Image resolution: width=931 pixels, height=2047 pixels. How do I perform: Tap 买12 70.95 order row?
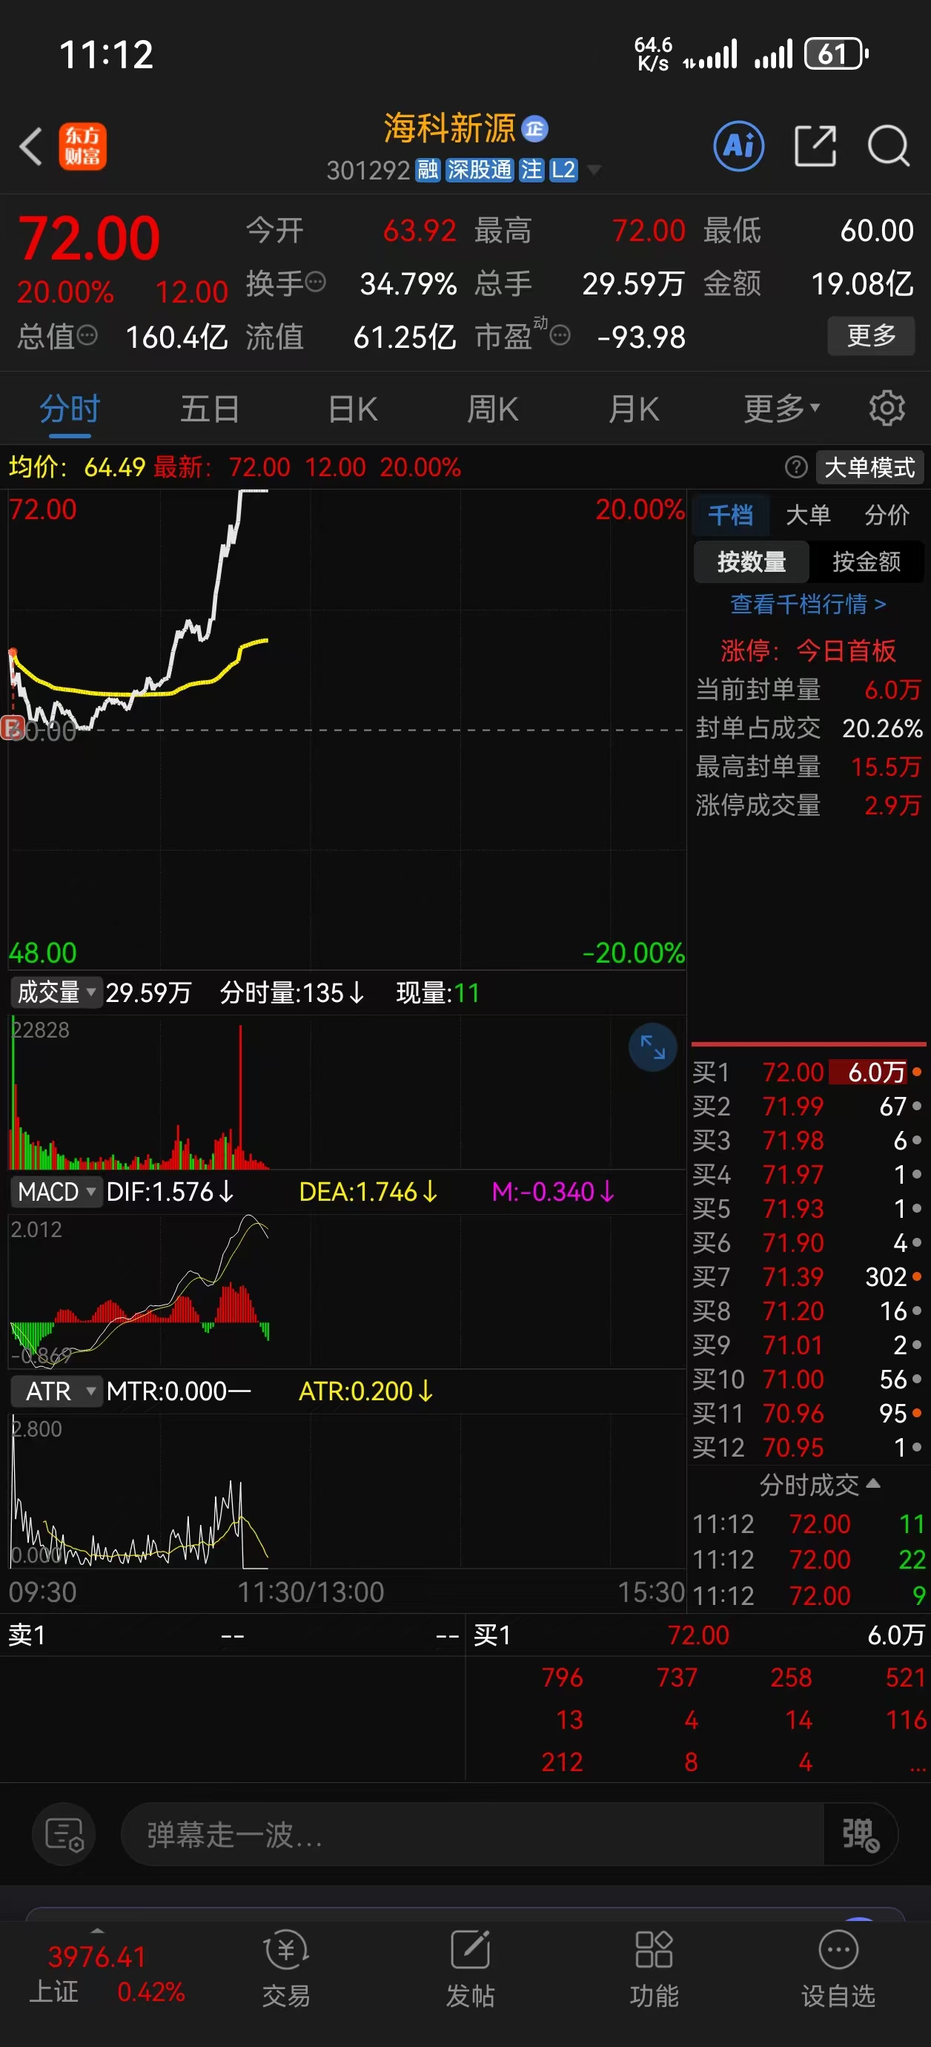coord(807,1447)
